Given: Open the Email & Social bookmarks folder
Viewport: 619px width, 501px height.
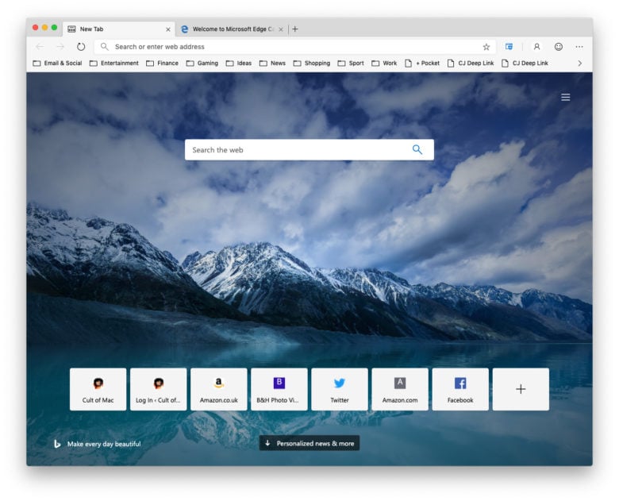Looking at the screenshot, I should point(58,64).
